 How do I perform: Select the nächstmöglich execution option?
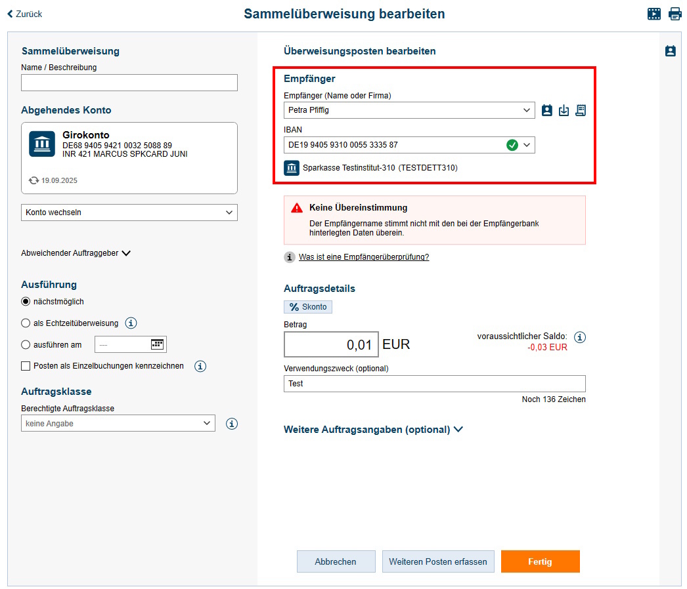click(24, 301)
